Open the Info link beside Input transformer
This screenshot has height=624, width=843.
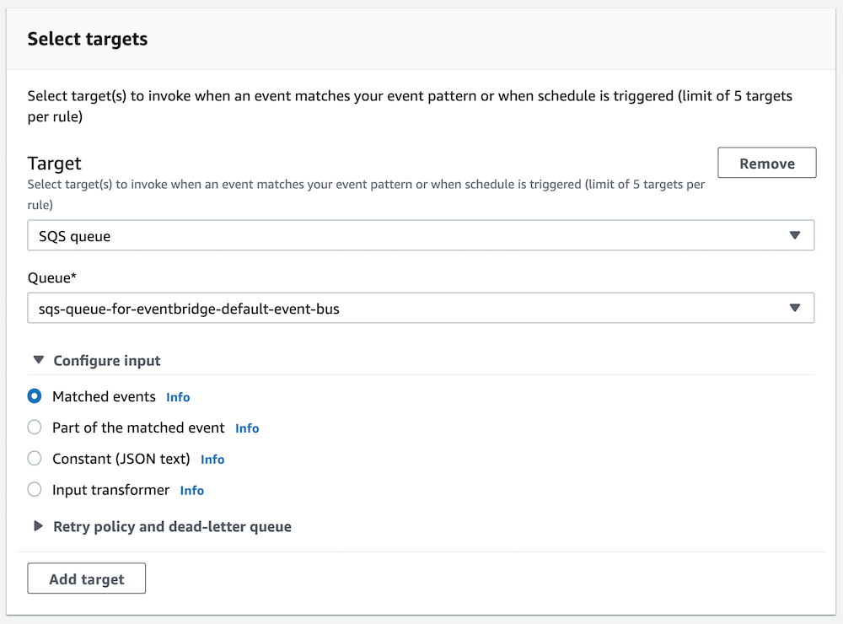point(191,490)
